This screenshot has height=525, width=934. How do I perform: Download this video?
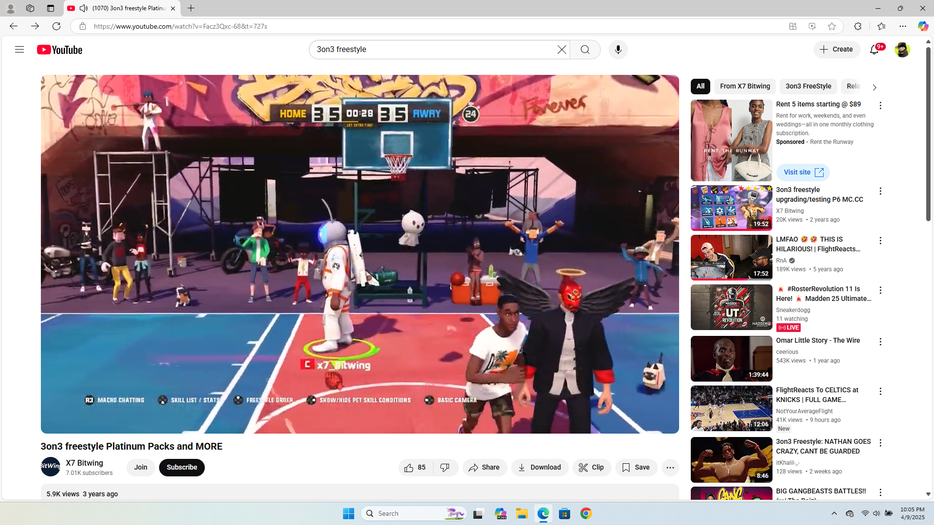[x=539, y=468]
